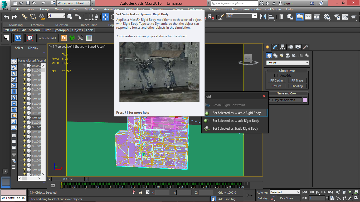Open the RayFire object category dropdown
The width and height of the screenshot is (360, 202).
coord(287,63)
